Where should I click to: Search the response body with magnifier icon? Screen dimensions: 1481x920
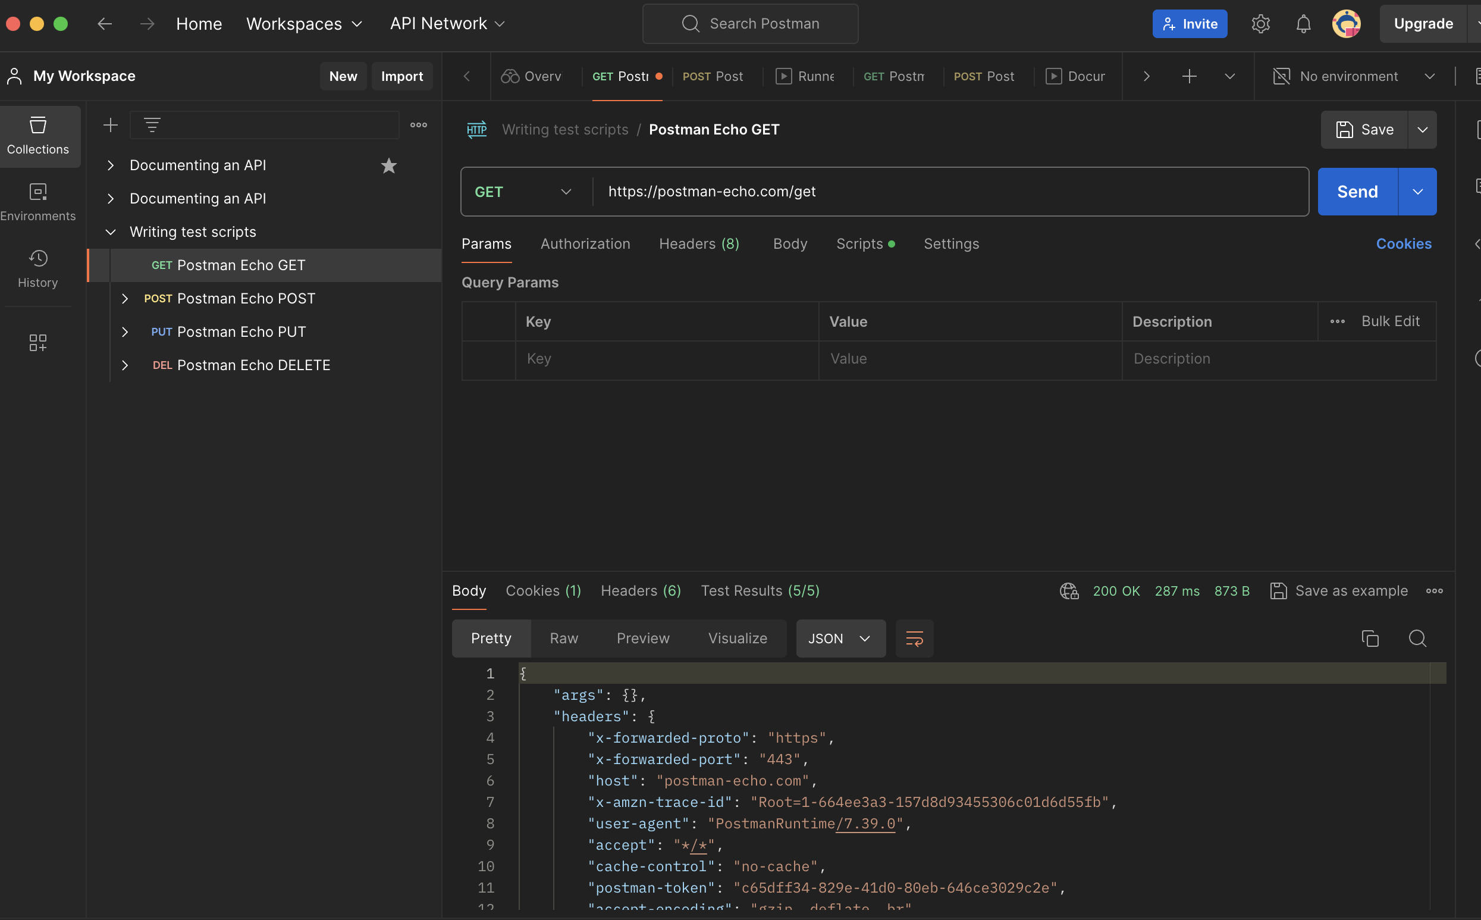coord(1417,639)
